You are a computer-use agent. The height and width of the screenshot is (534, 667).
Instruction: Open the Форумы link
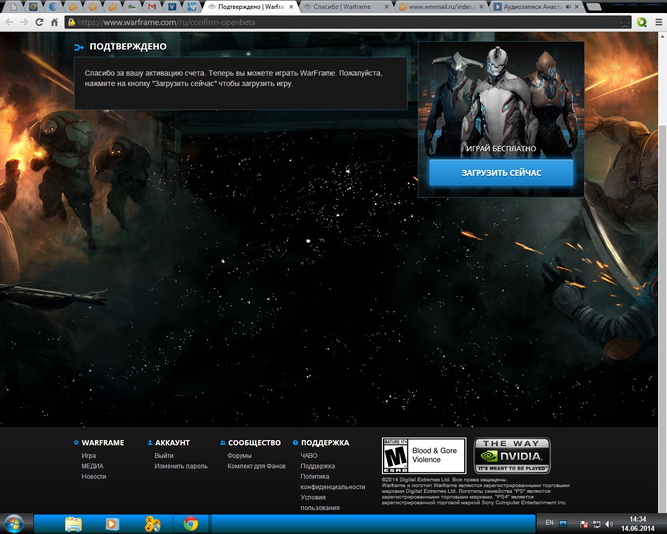(239, 456)
